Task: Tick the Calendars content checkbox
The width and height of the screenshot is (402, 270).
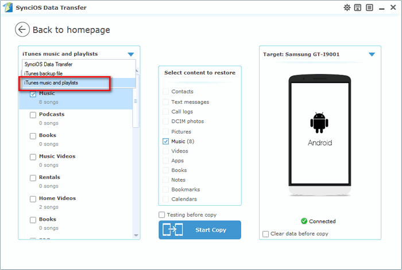Action: [165, 199]
